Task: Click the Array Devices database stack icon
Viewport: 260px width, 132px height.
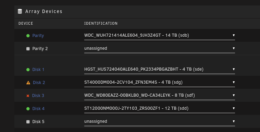Action: tap(20, 11)
